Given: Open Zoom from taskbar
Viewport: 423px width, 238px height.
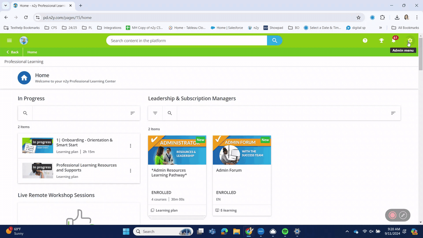Looking at the screenshot, I should (261, 231).
